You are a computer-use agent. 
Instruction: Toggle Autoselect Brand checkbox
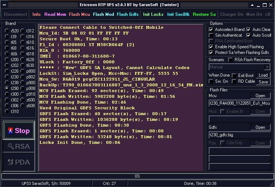(211, 29)
